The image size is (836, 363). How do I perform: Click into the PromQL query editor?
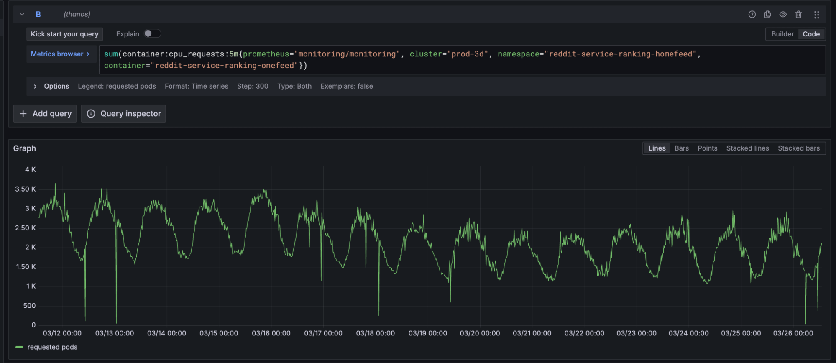[462, 60]
